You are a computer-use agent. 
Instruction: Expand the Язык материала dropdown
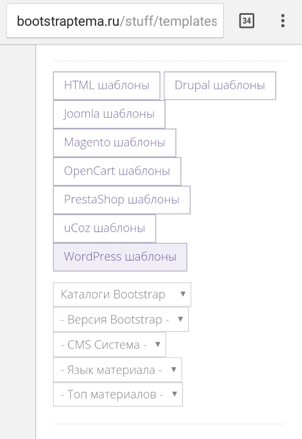[117, 370]
